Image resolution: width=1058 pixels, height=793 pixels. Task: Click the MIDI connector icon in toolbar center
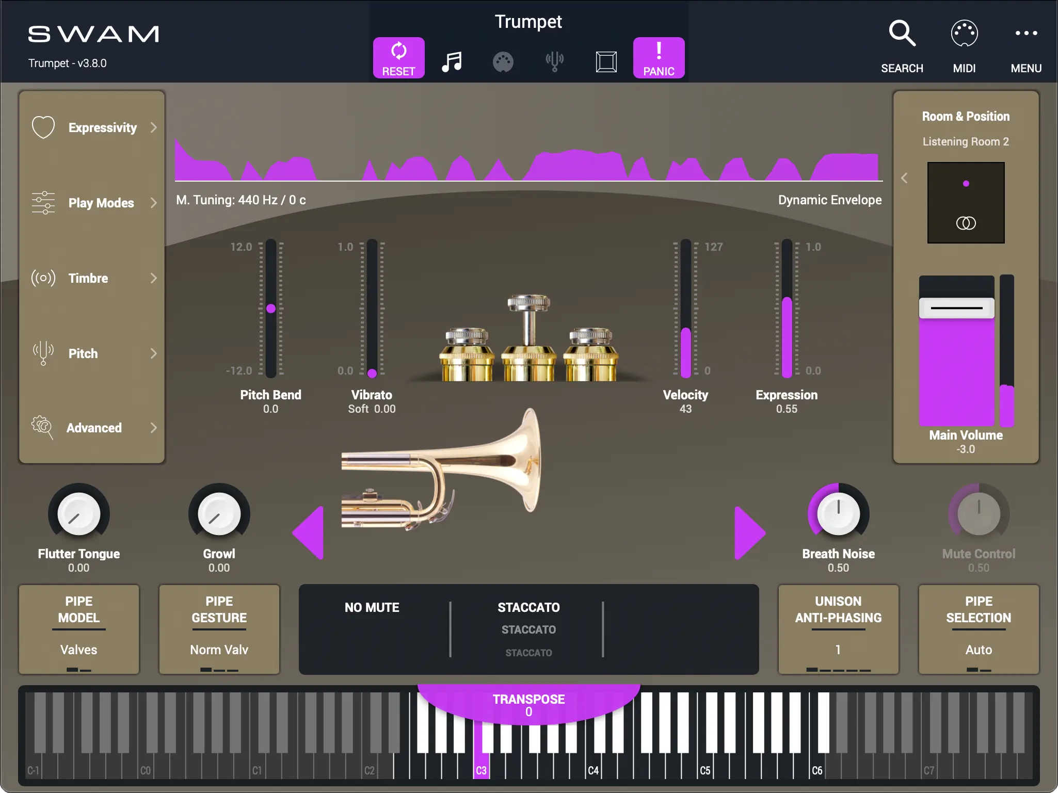point(503,62)
